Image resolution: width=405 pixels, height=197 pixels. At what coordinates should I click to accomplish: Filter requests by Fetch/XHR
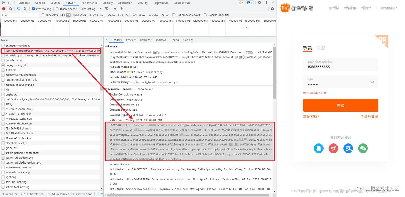pyautogui.click(x=80, y=15)
